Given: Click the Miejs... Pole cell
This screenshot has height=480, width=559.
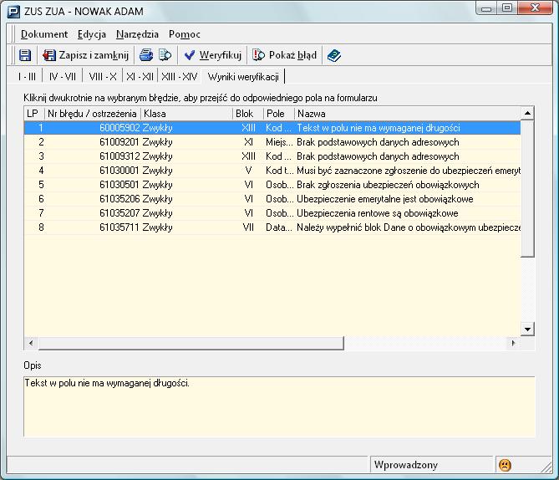Looking at the screenshot, I should click(x=279, y=142).
